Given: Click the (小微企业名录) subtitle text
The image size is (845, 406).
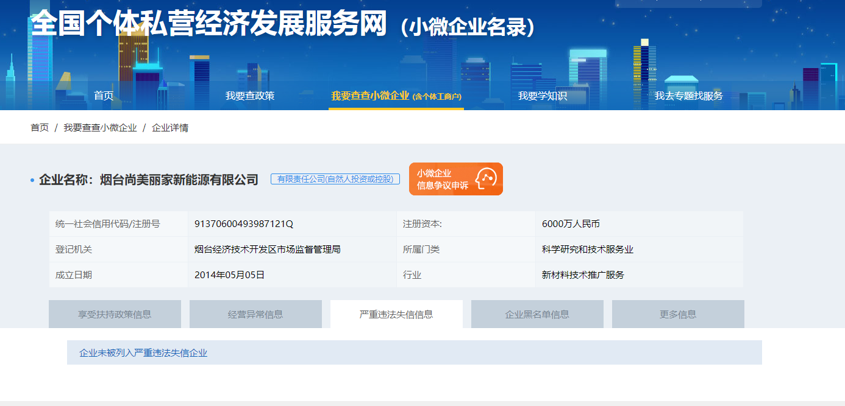Looking at the screenshot, I should click(x=468, y=26).
